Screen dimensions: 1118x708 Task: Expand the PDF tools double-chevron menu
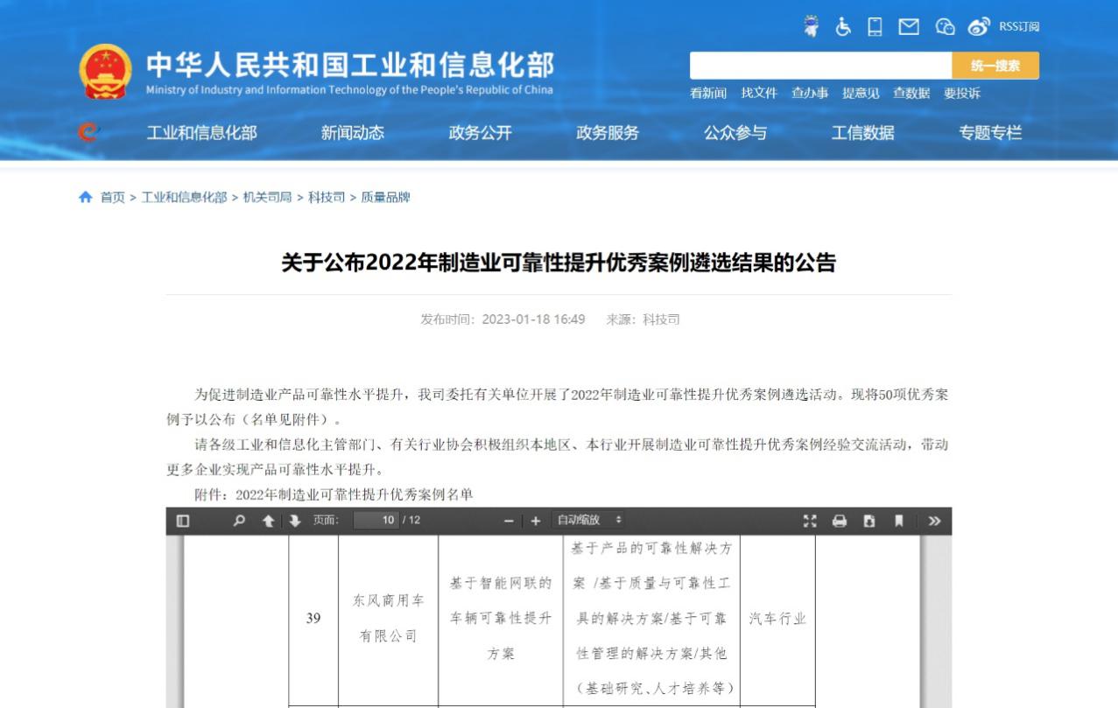(x=934, y=521)
